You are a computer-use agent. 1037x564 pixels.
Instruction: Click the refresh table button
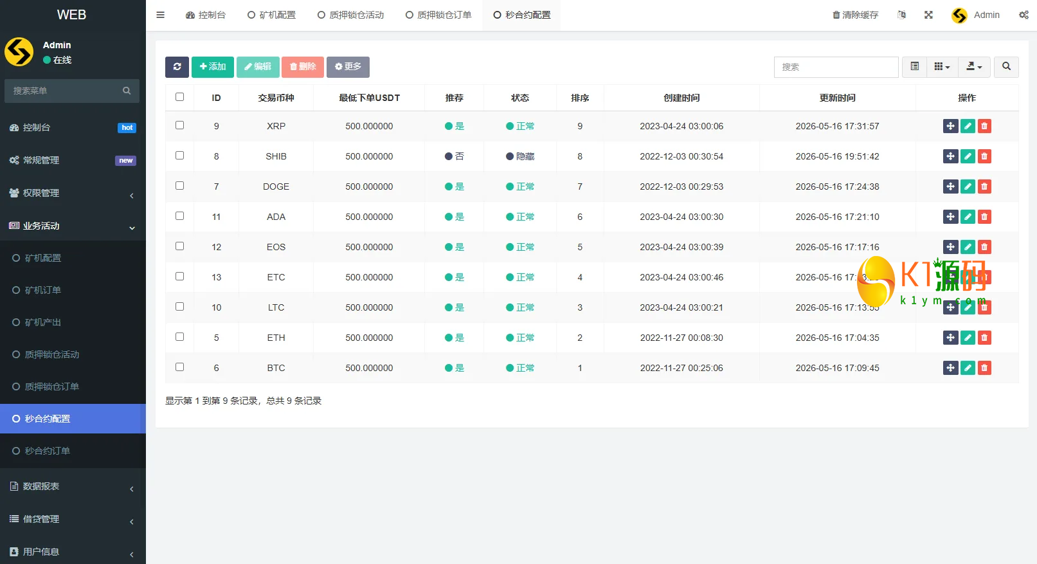(x=177, y=67)
